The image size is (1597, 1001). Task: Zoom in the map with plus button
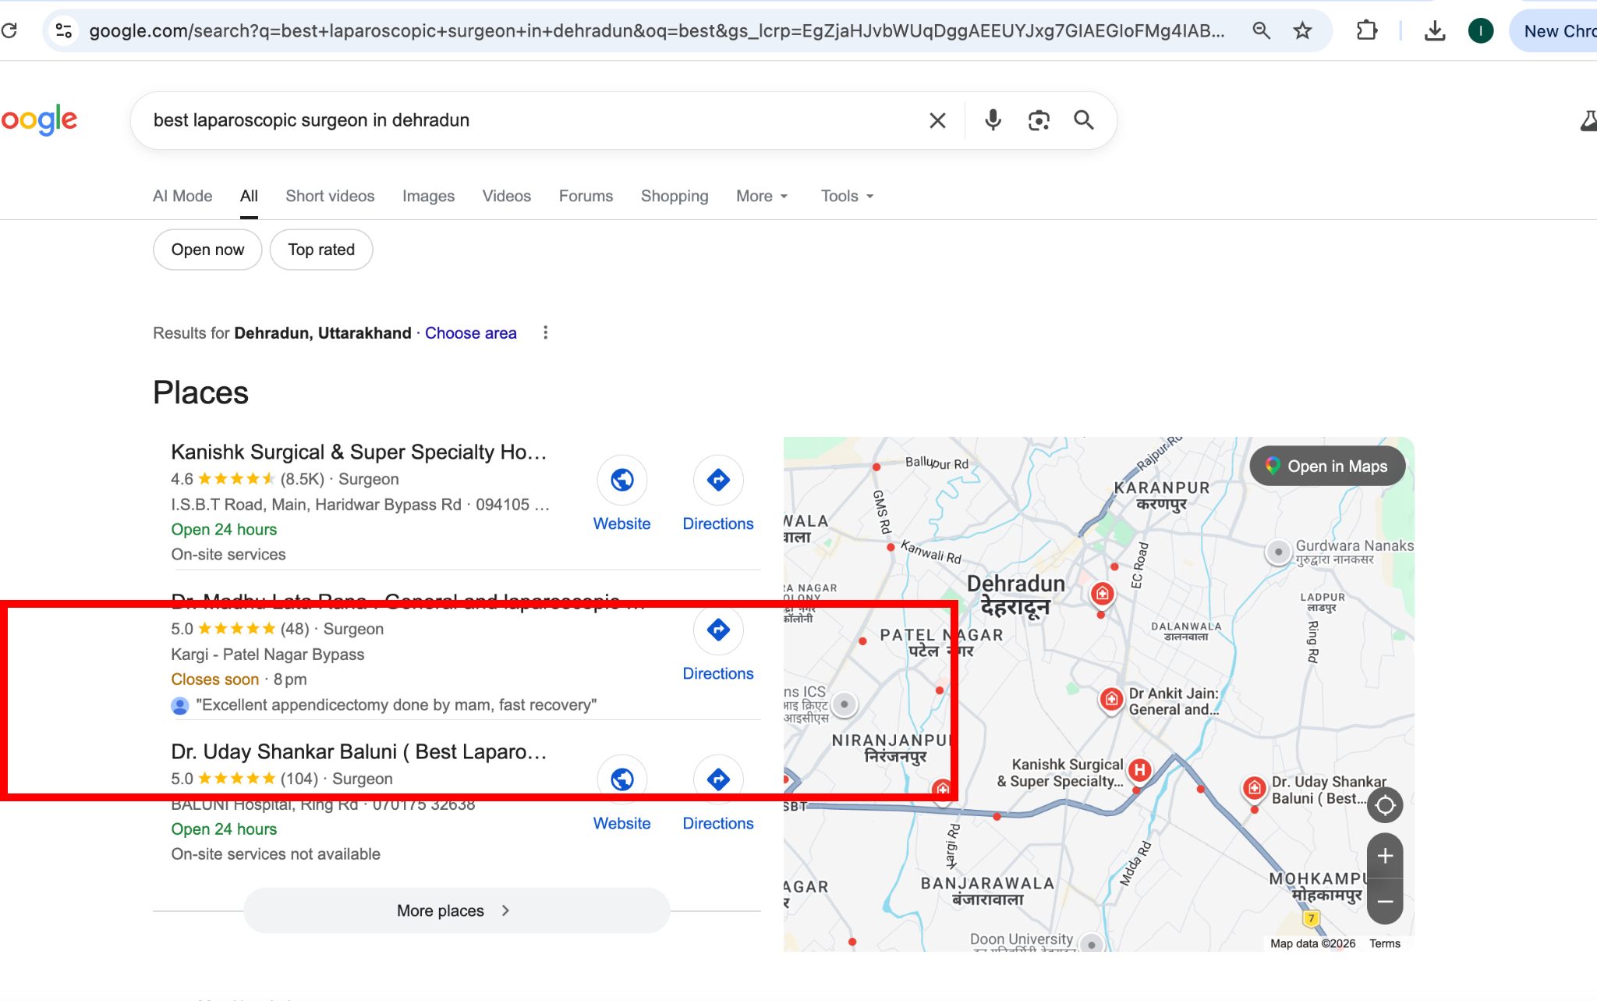coord(1385,856)
